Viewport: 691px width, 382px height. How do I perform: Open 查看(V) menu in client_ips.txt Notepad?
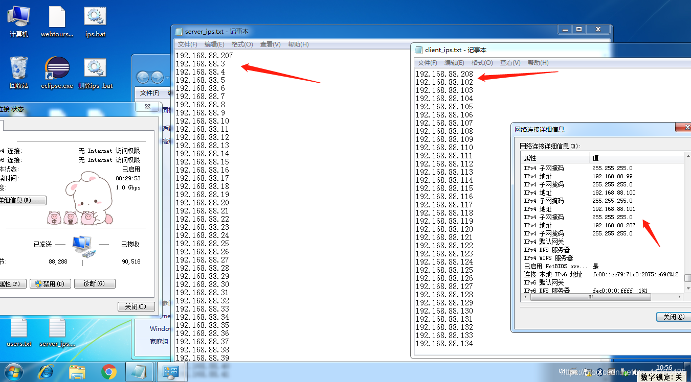coord(510,63)
